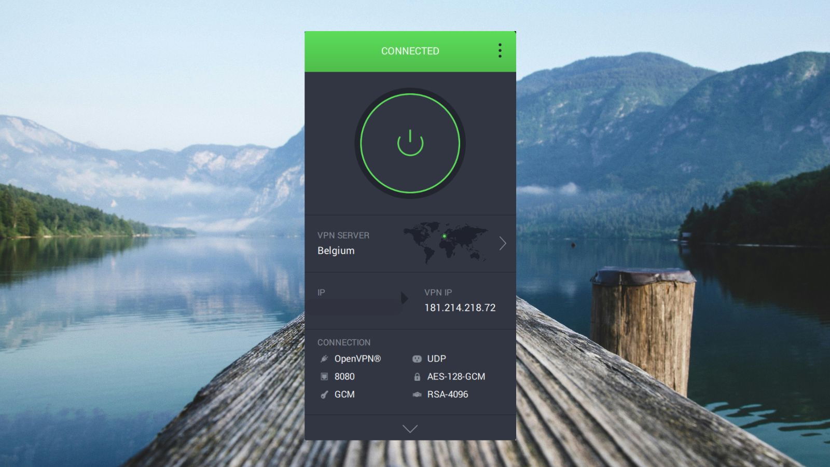Click the shield icon next to port 8080
The width and height of the screenshot is (830, 467).
pos(324,376)
